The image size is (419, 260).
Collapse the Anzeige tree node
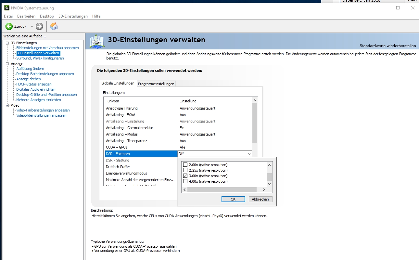7,64
